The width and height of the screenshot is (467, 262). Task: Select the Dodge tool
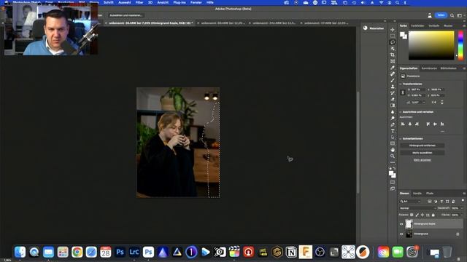pyautogui.click(x=393, y=118)
